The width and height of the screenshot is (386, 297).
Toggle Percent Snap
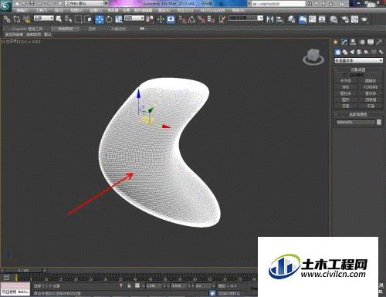coord(201,19)
